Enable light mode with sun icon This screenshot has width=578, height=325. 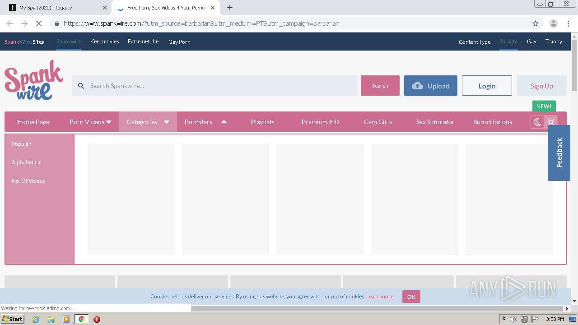coord(551,122)
